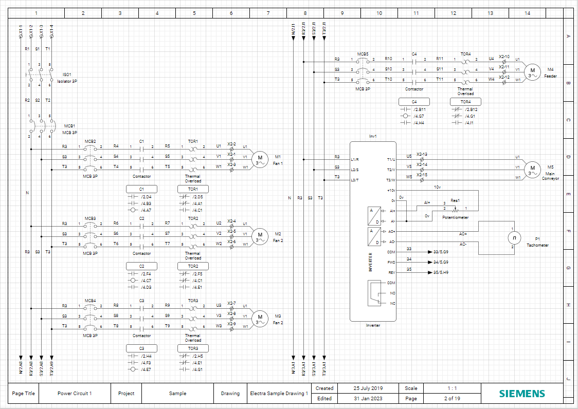Select the P1 Tachometer symbol
Image resolution: width=578 pixels, height=409 pixels.
[514, 238]
